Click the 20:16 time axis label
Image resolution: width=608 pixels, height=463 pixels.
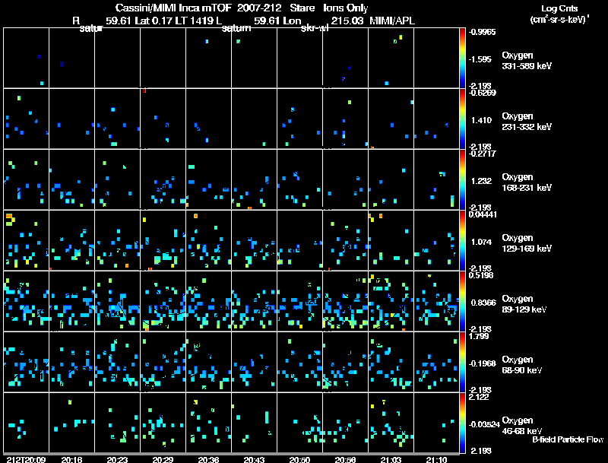click(71, 459)
